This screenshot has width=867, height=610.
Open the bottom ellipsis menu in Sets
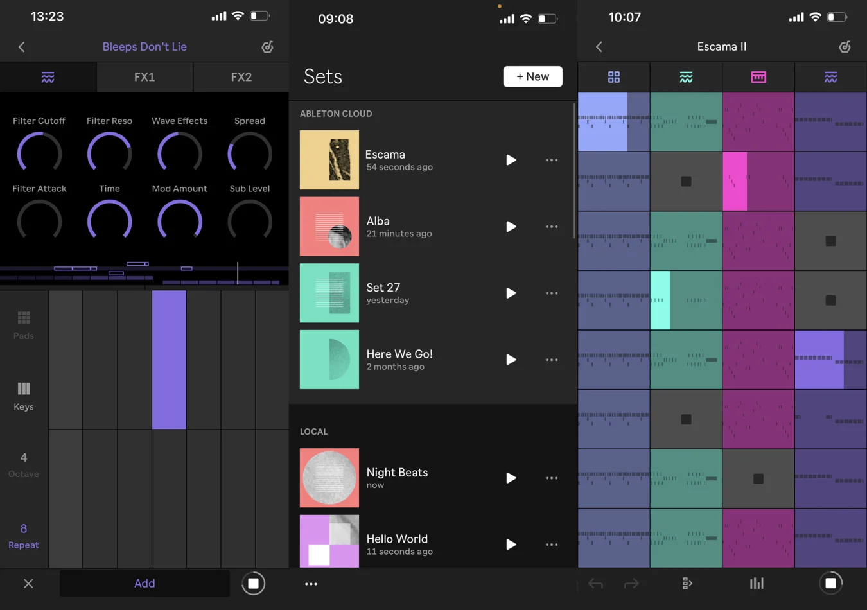tap(311, 584)
